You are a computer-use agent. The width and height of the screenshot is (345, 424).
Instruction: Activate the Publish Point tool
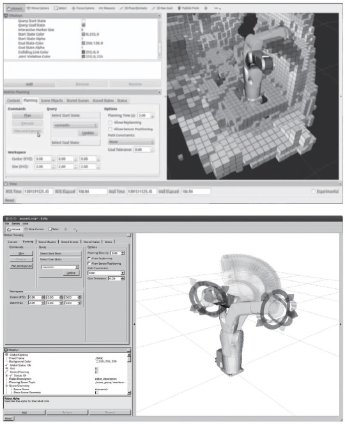188,8
